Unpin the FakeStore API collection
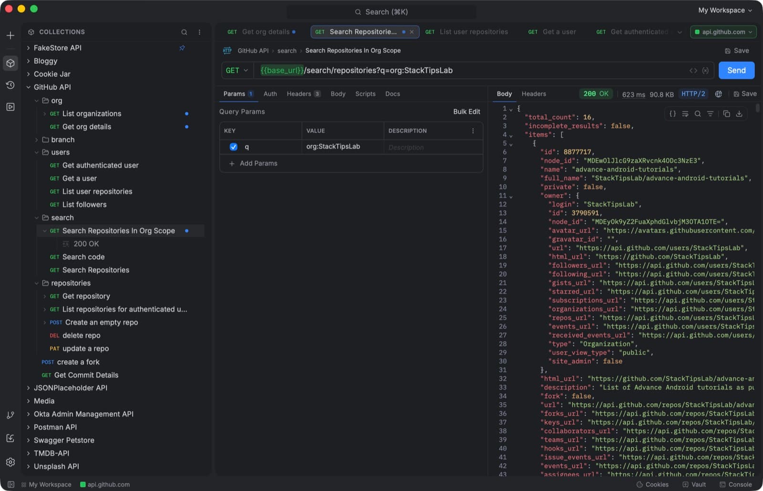Image resolution: width=763 pixels, height=491 pixels. pyautogui.click(x=182, y=48)
